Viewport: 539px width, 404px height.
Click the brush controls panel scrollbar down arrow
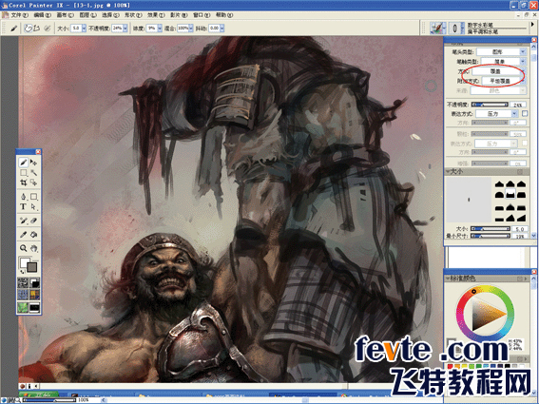533,235
